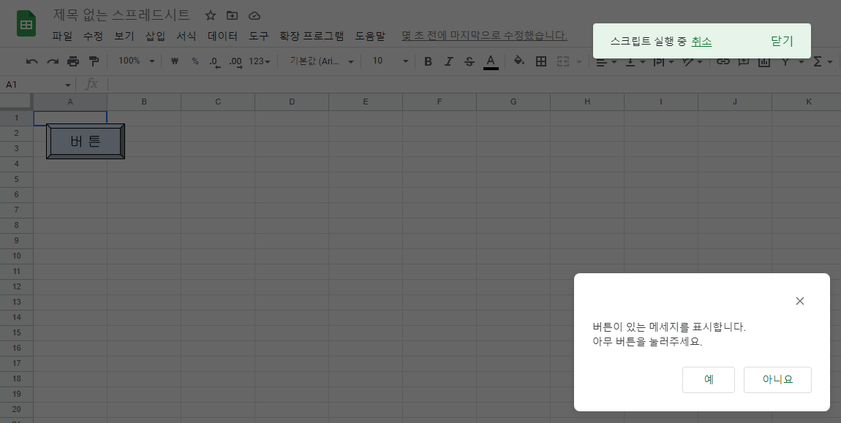Click the Filter funnel icon
Viewport: 841px width, 423px height.
pos(785,61)
